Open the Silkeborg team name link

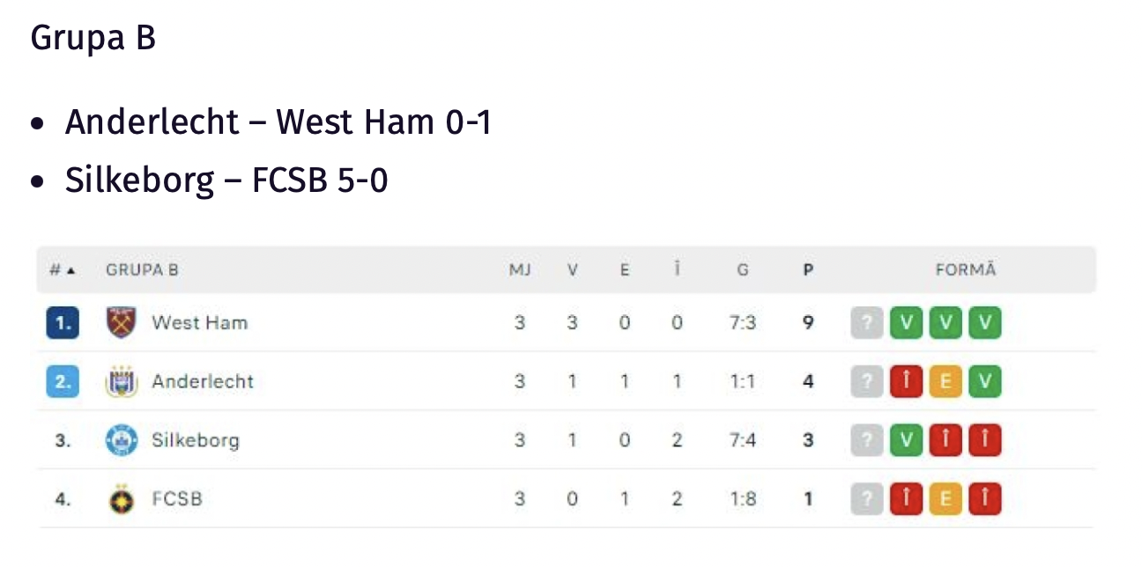195,440
